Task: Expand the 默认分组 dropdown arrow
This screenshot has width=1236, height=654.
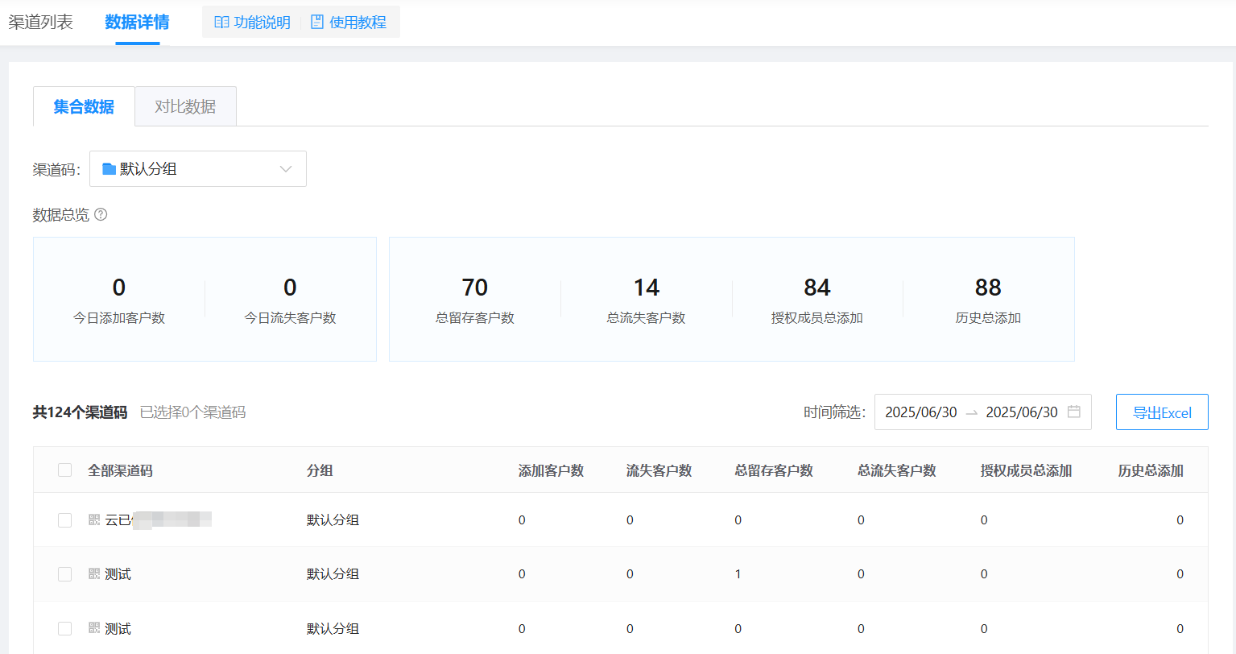Action: click(x=286, y=169)
